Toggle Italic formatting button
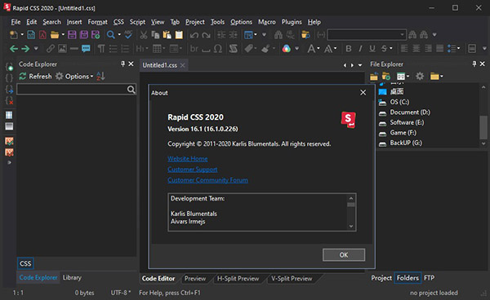The width and height of the screenshot is (490, 300). (x=360, y=49)
